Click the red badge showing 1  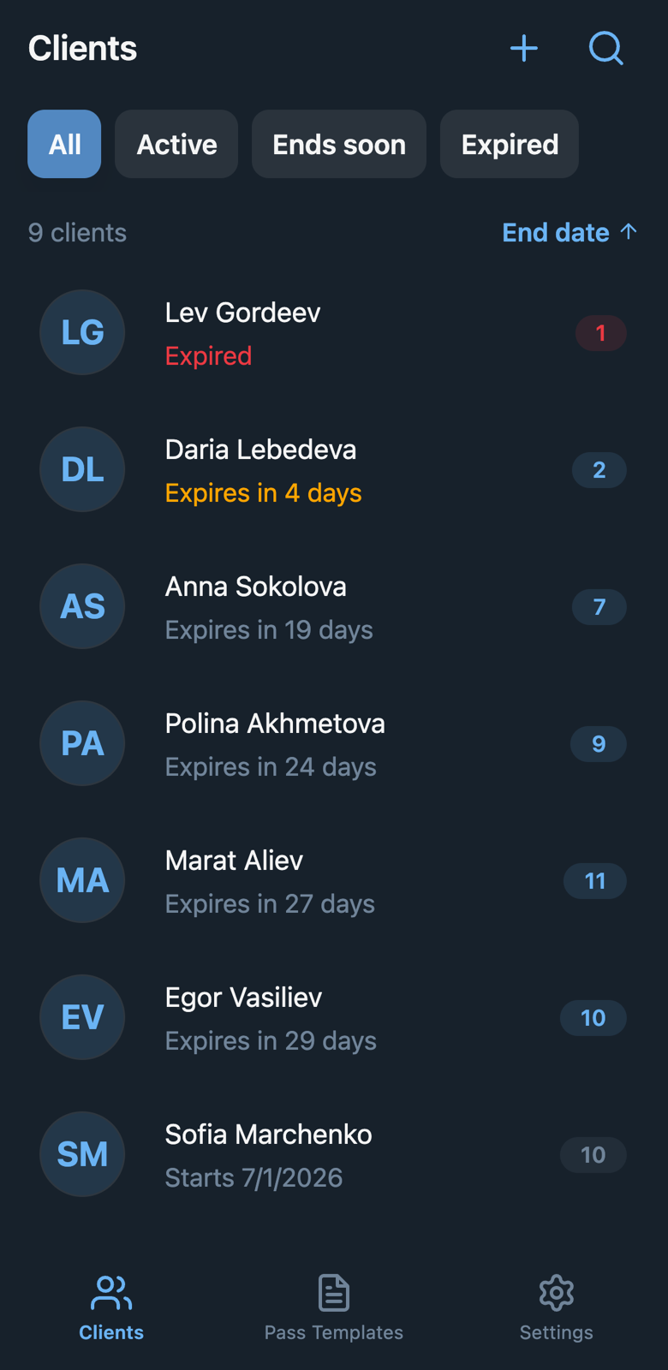tap(600, 333)
